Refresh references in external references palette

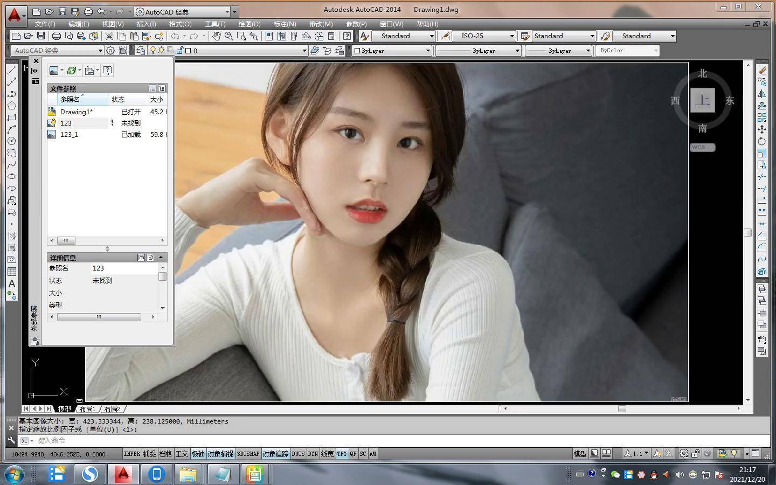tap(71, 71)
